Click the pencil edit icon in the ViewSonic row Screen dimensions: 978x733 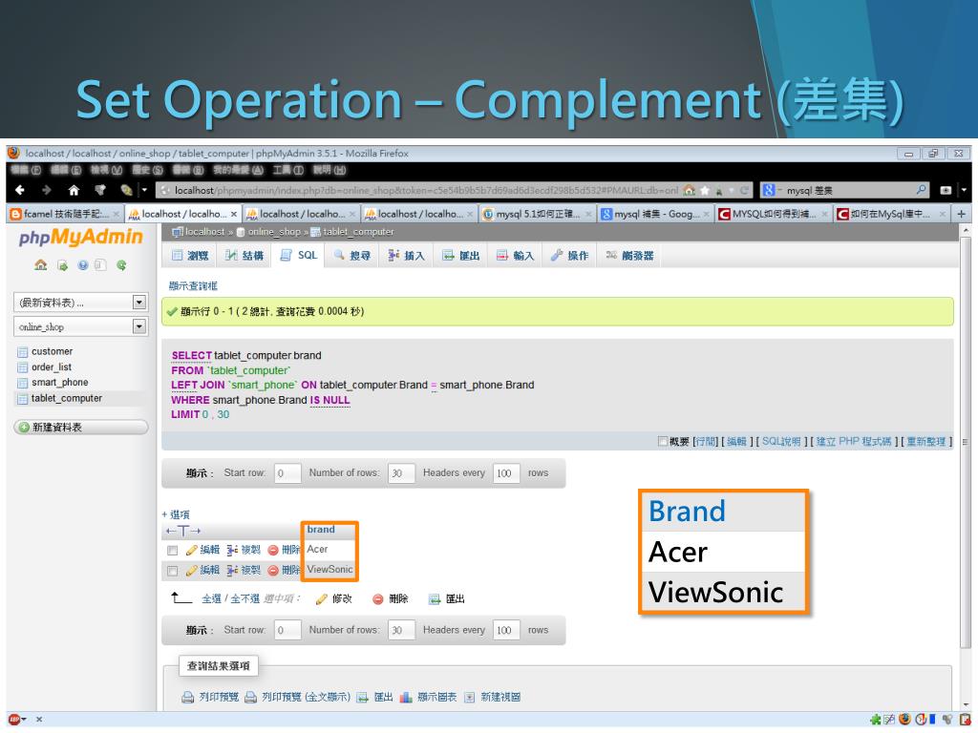click(x=191, y=571)
